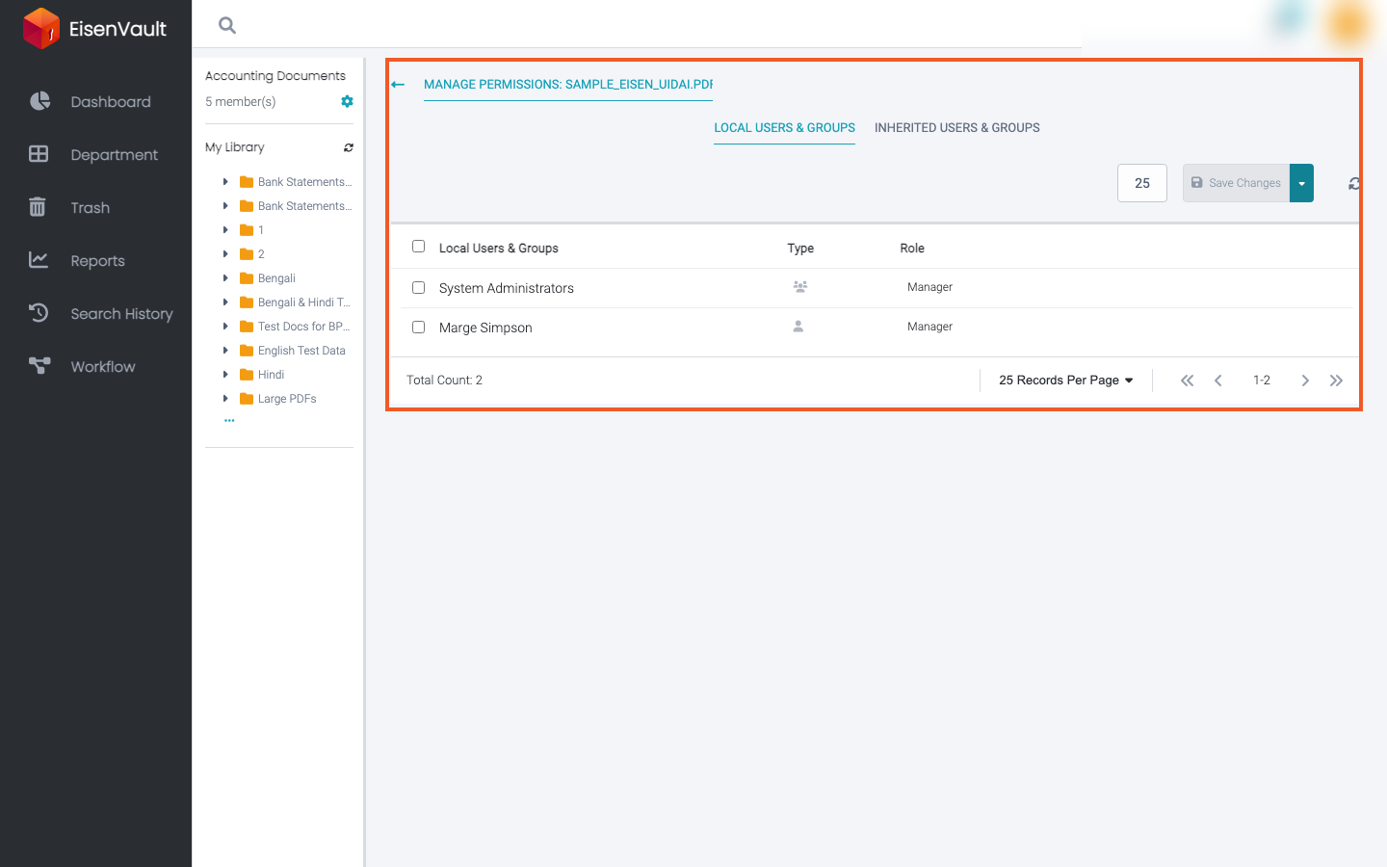Click the Reports chart icon
Viewport: 1387px width, 867px height.
click(x=39, y=260)
